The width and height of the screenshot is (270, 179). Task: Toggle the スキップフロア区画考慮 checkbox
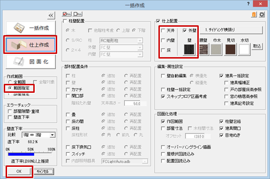(x=163, y=97)
